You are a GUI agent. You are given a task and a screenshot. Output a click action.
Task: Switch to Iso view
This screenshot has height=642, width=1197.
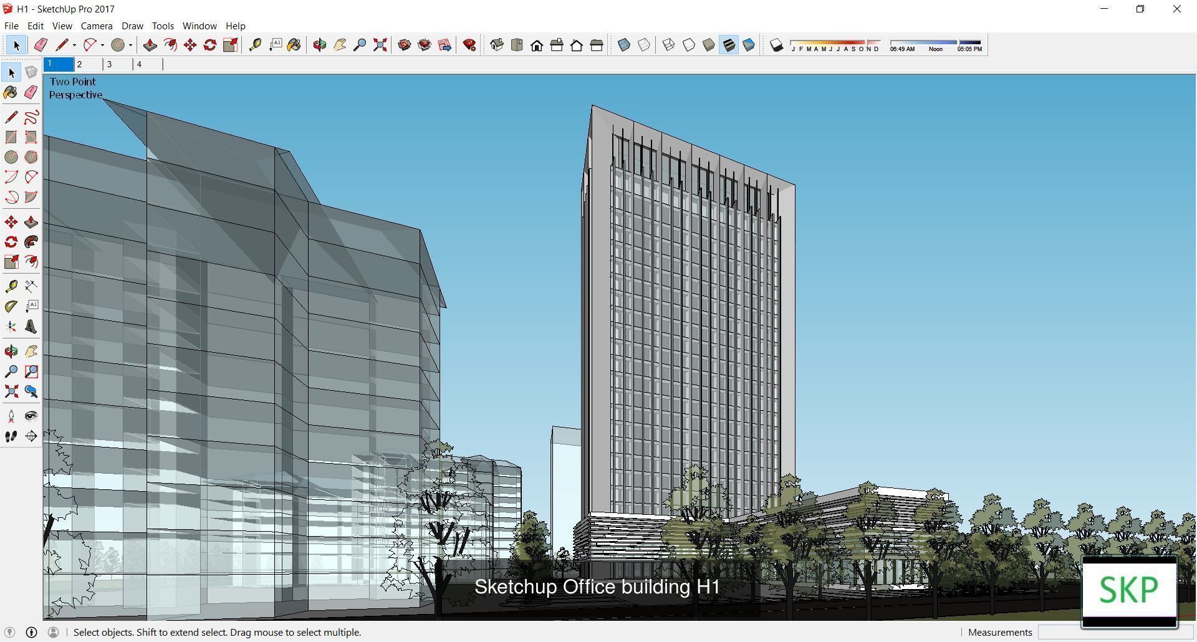(497, 45)
